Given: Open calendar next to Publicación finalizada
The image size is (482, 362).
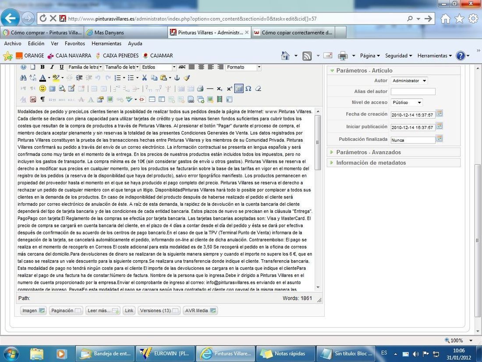Looking at the screenshot, I should coord(439,138).
